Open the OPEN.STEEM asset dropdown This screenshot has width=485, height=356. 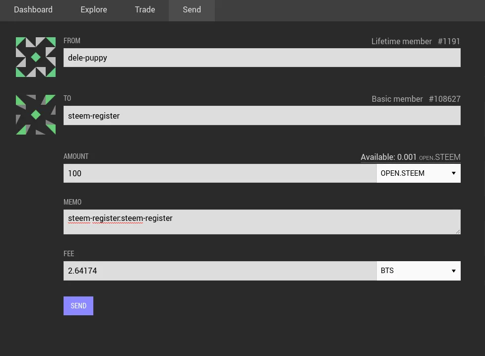[x=418, y=173]
